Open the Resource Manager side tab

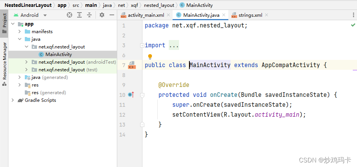(4, 64)
